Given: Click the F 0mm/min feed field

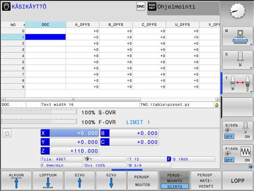Looking at the screenshot, I should (x=62, y=165).
